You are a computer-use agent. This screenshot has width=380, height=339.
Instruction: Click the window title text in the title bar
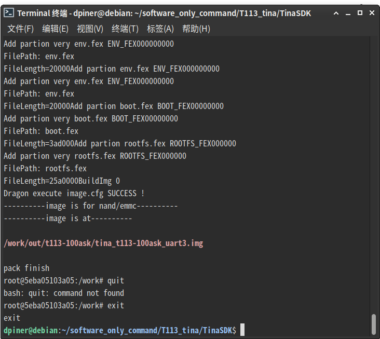click(164, 13)
